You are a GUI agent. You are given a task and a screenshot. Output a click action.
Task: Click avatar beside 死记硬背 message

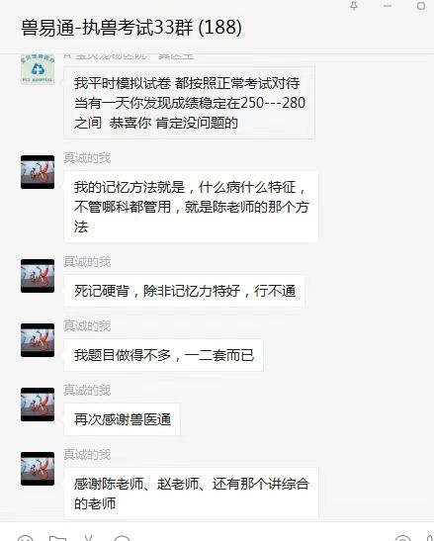38,276
